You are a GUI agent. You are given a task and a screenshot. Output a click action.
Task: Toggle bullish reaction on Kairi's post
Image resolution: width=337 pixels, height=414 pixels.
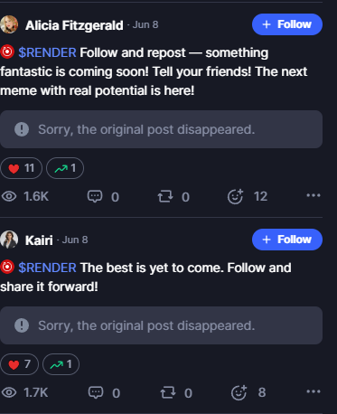[61, 364]
